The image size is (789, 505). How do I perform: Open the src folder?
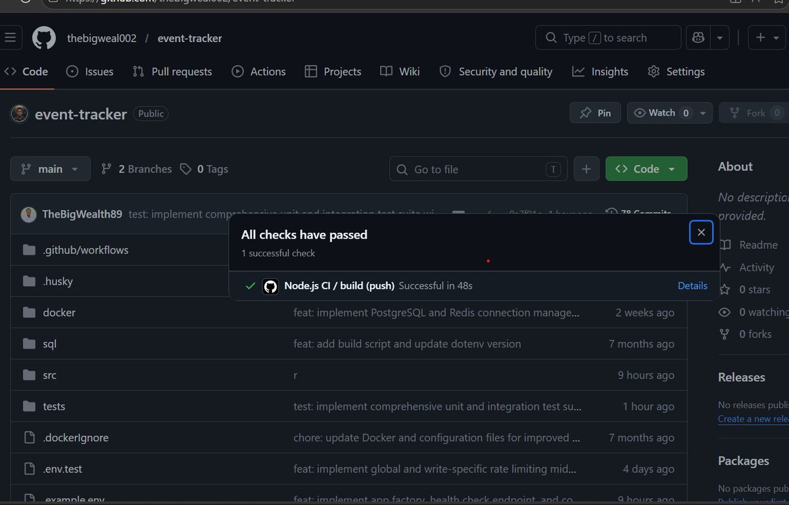[x=49, y=375]
